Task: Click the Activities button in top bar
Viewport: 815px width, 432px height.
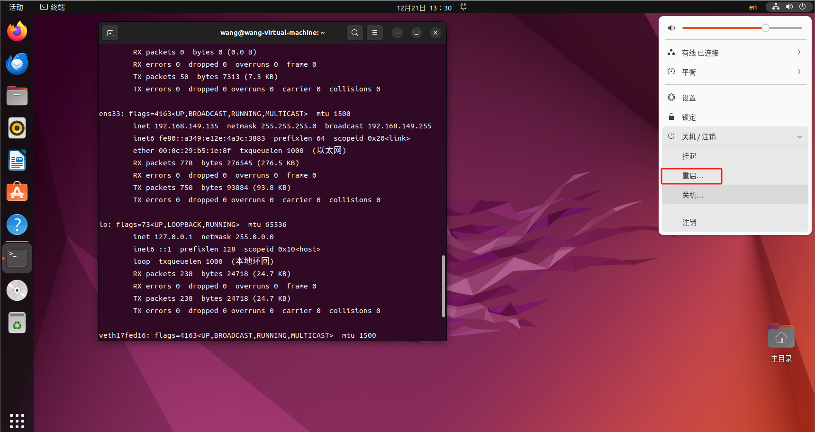Action: tap(16, 7)
